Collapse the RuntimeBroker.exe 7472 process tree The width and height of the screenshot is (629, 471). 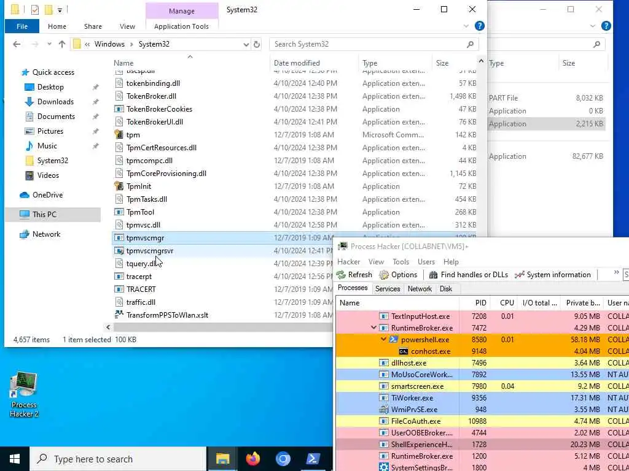click(374, 327)
